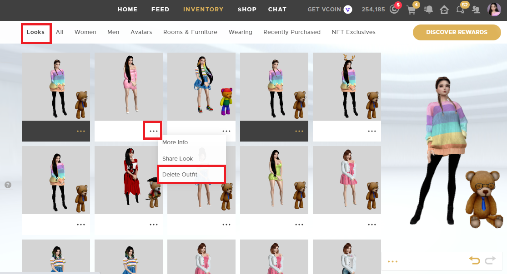Image resolution: width=507 pixels, height=274 pixels.
Task: Open options for the green dress outfit
Action: [299, 224]
